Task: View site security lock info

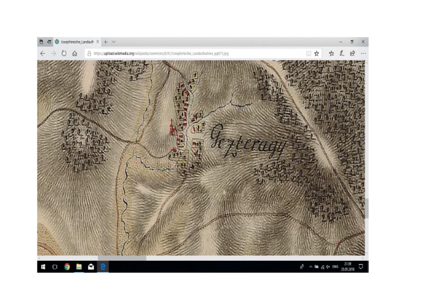Action: pos(89,53)
